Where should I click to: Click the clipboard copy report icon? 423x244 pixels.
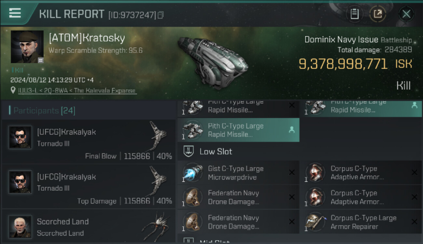(x=354, y=14)
